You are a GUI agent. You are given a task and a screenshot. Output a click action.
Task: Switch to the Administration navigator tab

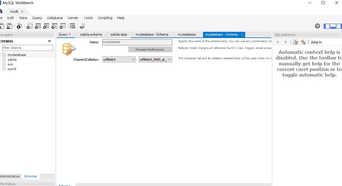(x=10, y=176)
